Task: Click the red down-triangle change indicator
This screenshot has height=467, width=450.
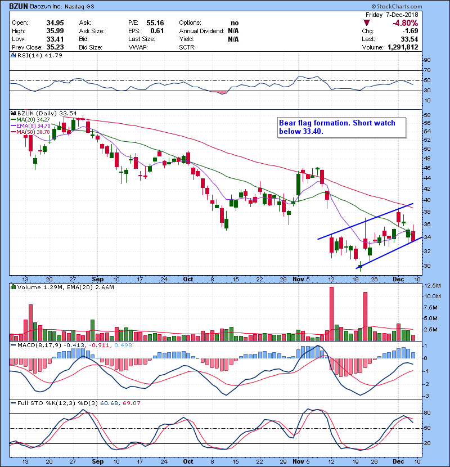Action: (x=367, y=23)
